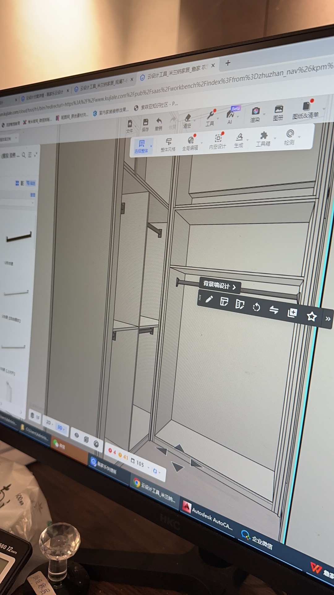The width and height of the screenshot is (334, 595).
Task: Click the 清空 eraser icon
Action: [188, 118]
